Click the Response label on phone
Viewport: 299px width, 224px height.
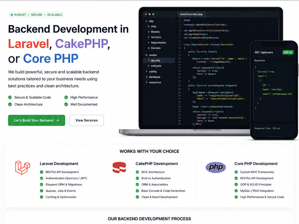260,60
